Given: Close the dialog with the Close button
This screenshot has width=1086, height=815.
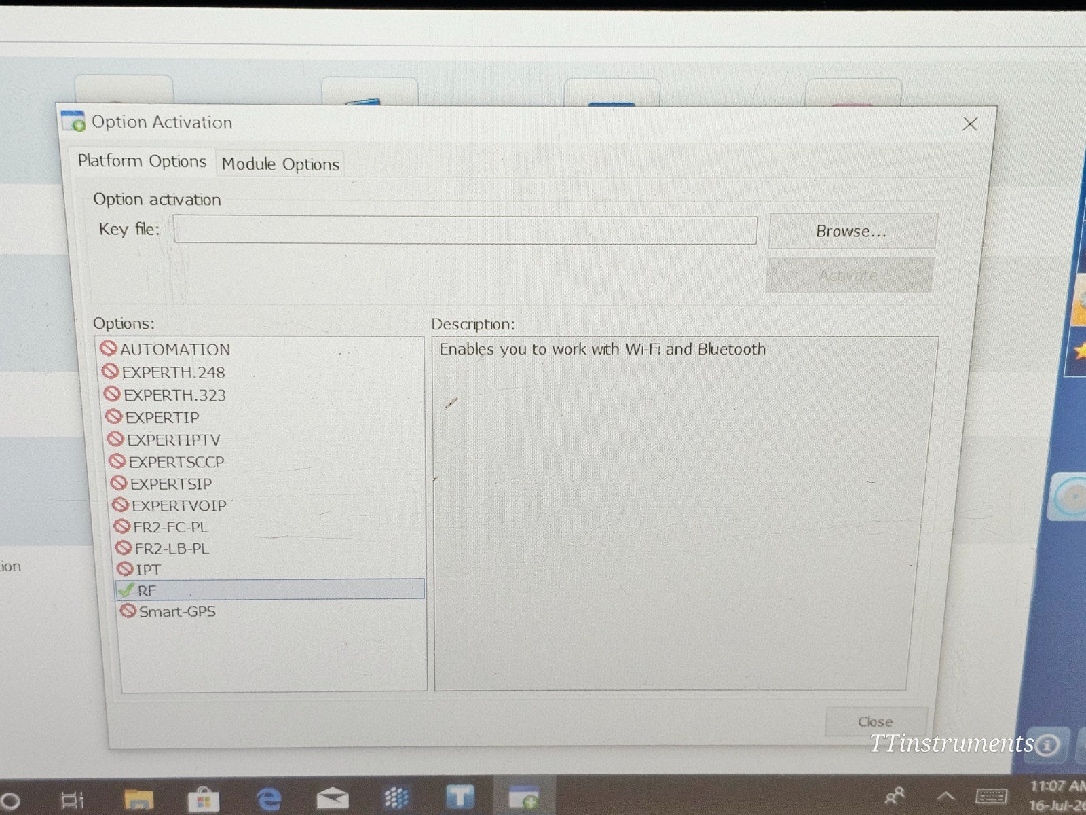Looking at the screenshot, I should 876,721.
